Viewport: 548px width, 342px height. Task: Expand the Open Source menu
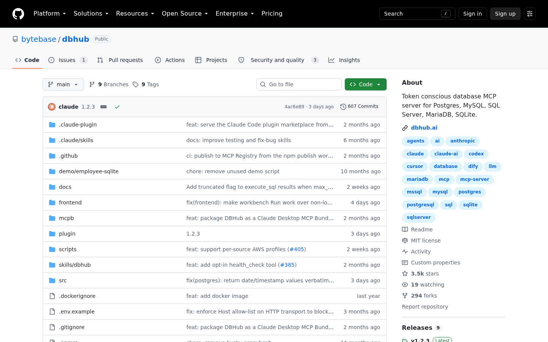pos(185,14)
